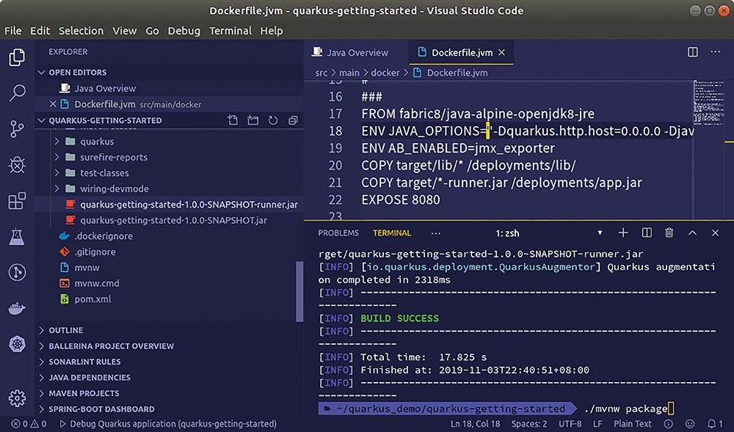Screen dimensions: 734x432
Task: Open the Source Control view
Action: (17, 128)
